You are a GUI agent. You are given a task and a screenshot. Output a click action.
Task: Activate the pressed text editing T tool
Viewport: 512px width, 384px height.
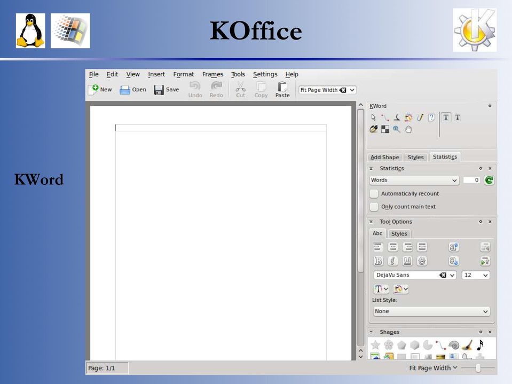tap(446, 117)
